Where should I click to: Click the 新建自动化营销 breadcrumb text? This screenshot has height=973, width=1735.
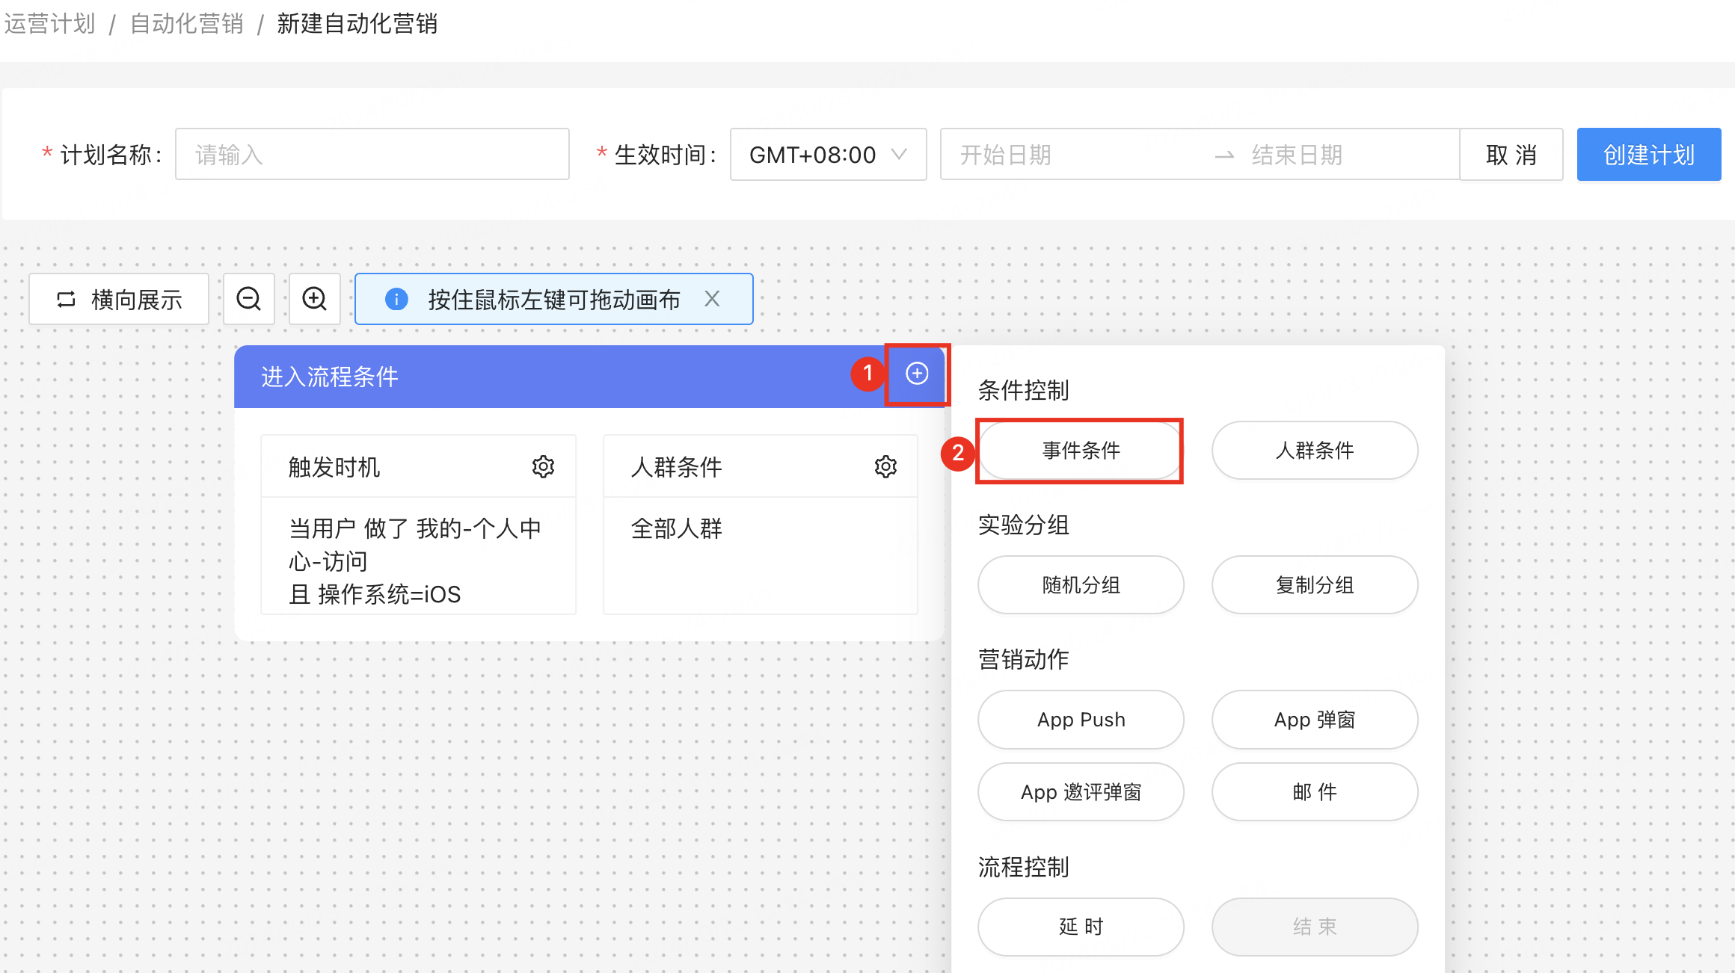pos(357,23)
